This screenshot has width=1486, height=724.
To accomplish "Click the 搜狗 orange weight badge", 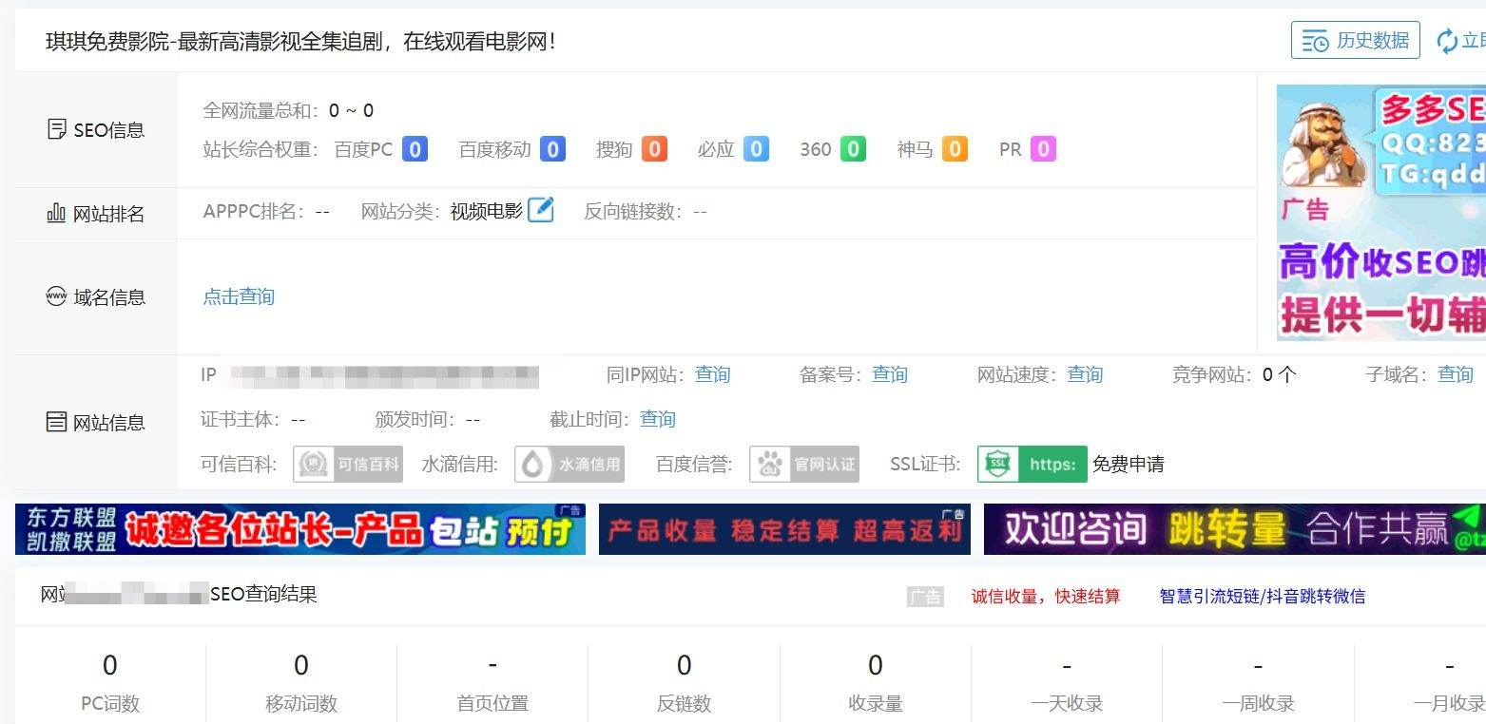I will click(x=654, y=149).
